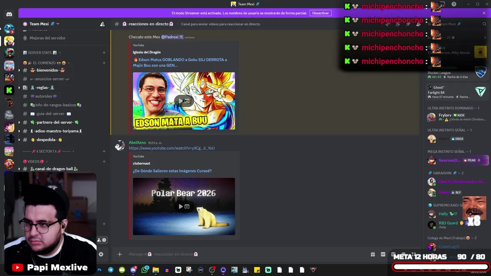Add channel to EL COMIENZO category

[x=104, y=63]
